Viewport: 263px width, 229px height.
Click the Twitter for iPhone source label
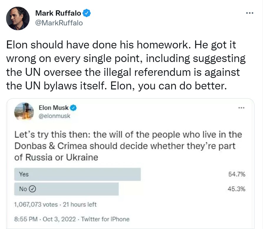coord(105,219)
